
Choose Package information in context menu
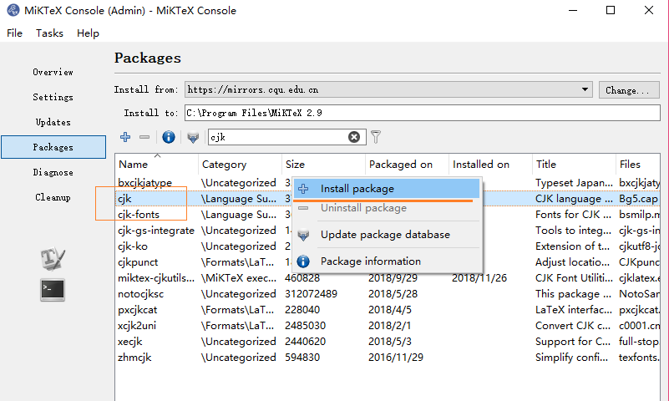(x=387, y=261)
